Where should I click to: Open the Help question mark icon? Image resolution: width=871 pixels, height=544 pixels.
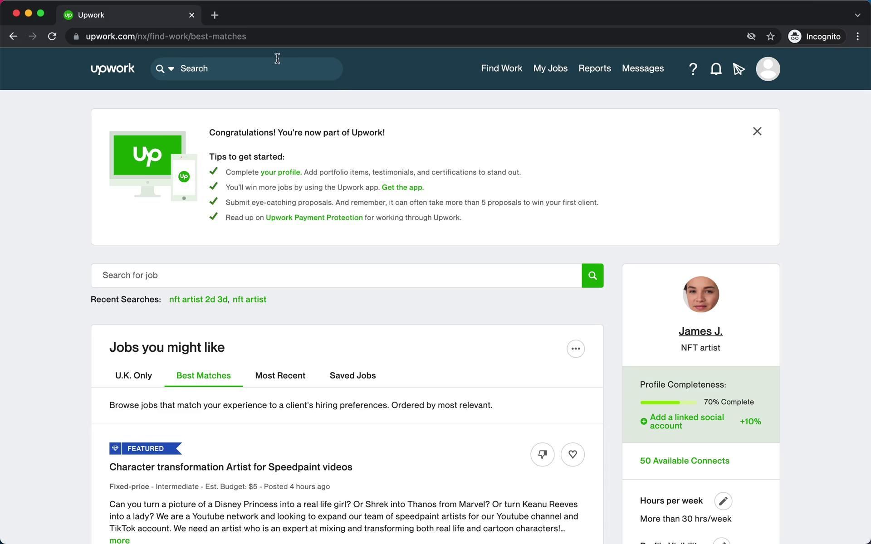693,69
